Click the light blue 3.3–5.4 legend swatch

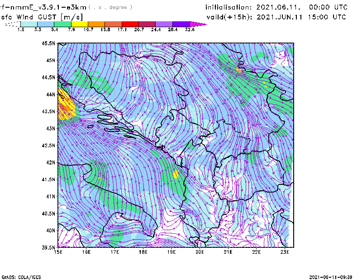pos(46,24)
